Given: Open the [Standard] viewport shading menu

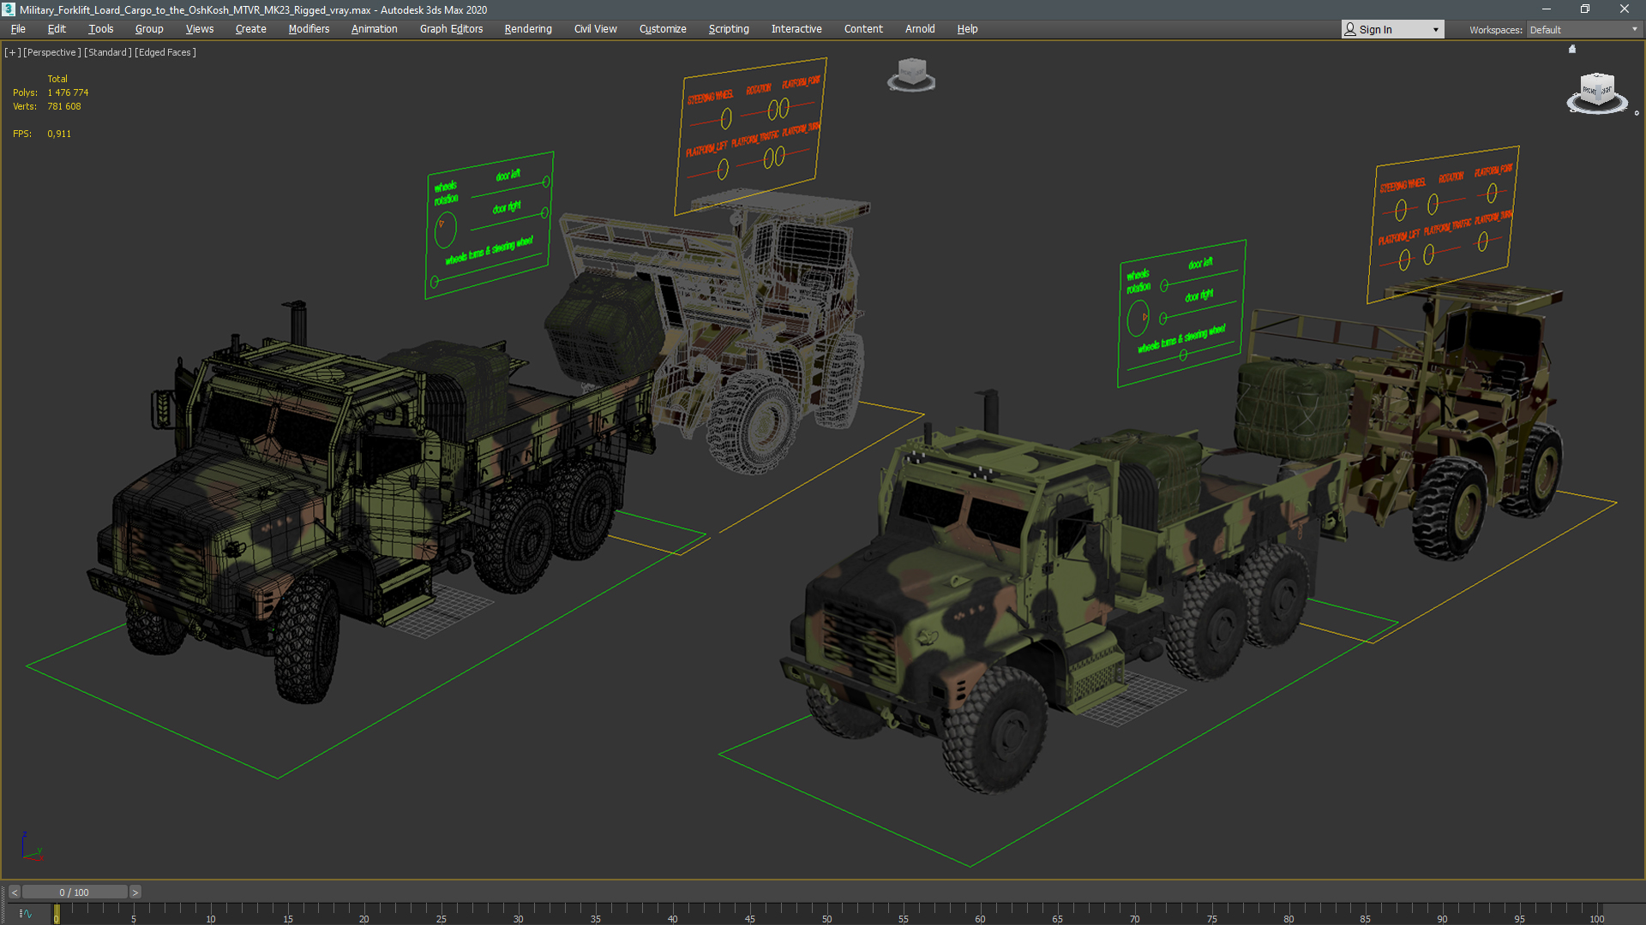Looking at the screenshot, I should pos(108,52).
